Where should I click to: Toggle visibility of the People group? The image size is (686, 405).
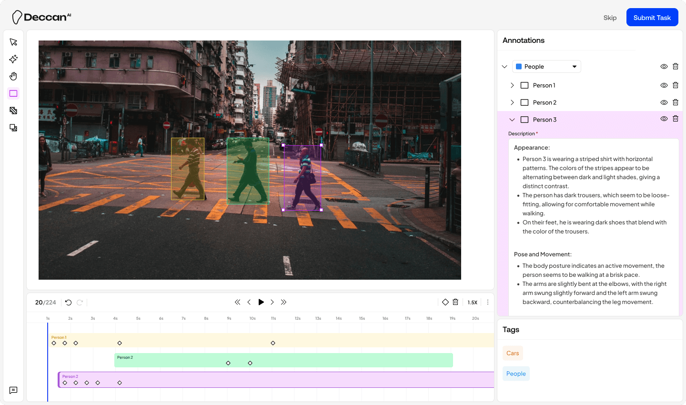coord(664,67)
